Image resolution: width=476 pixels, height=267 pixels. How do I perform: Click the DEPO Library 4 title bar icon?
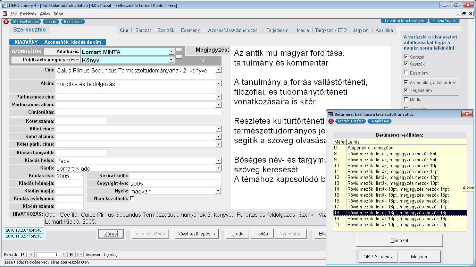(4, 5)
